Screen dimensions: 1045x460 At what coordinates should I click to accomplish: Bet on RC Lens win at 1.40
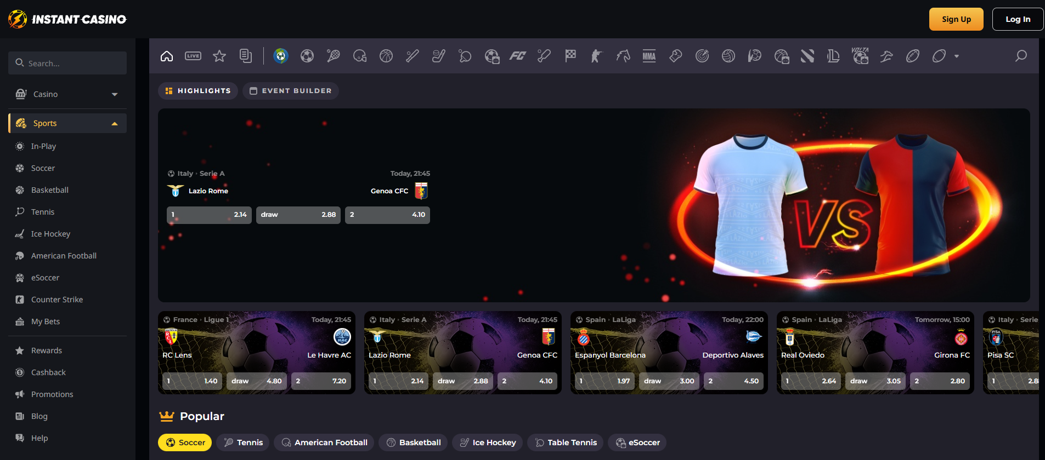click(x=192, y=381)
